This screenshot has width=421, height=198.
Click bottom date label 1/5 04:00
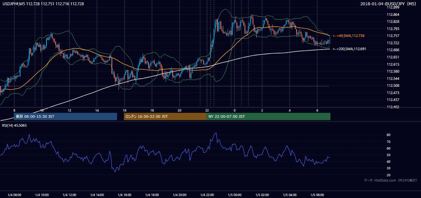[290, 195]
